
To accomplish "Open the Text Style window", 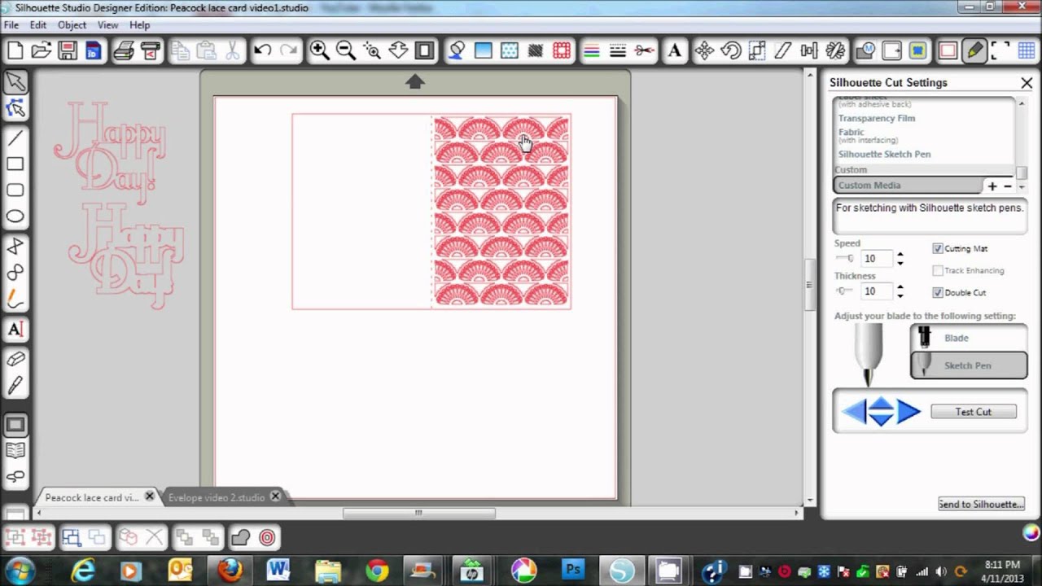I will 674,50.
